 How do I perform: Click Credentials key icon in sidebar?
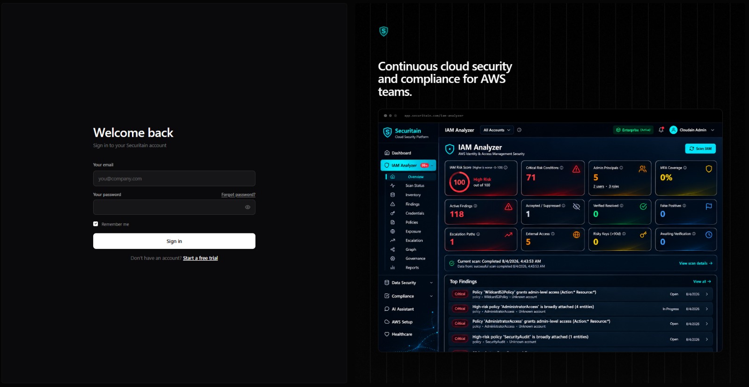coord(393,213)
